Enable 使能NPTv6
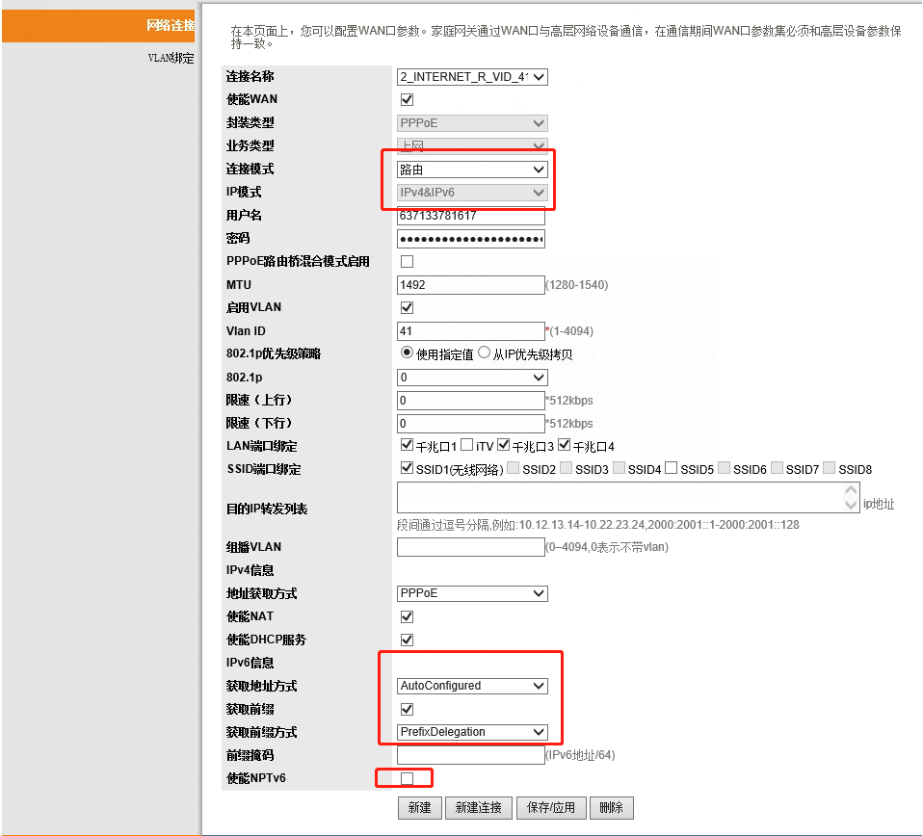This screenshot has height=836, width=923. click(407, 777)
